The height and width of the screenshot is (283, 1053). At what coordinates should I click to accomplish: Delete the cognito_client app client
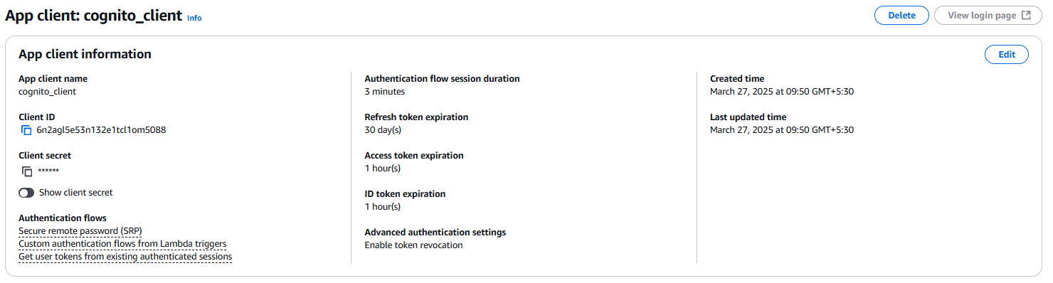(901, 16)
